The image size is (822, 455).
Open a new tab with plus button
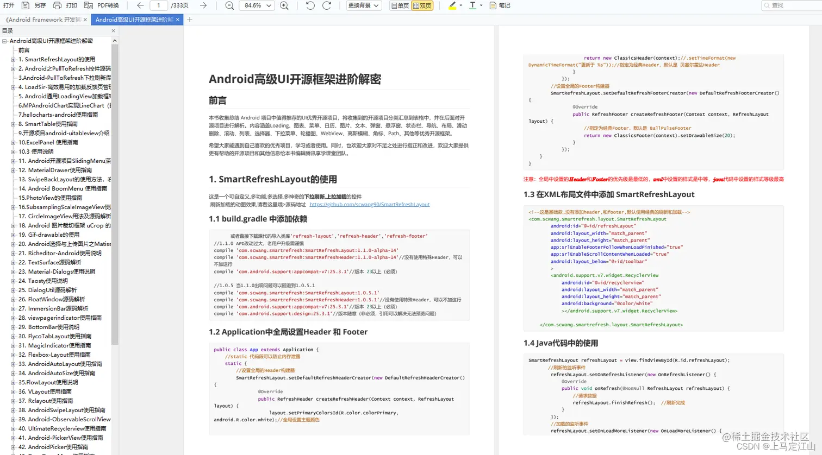(190, 20)
